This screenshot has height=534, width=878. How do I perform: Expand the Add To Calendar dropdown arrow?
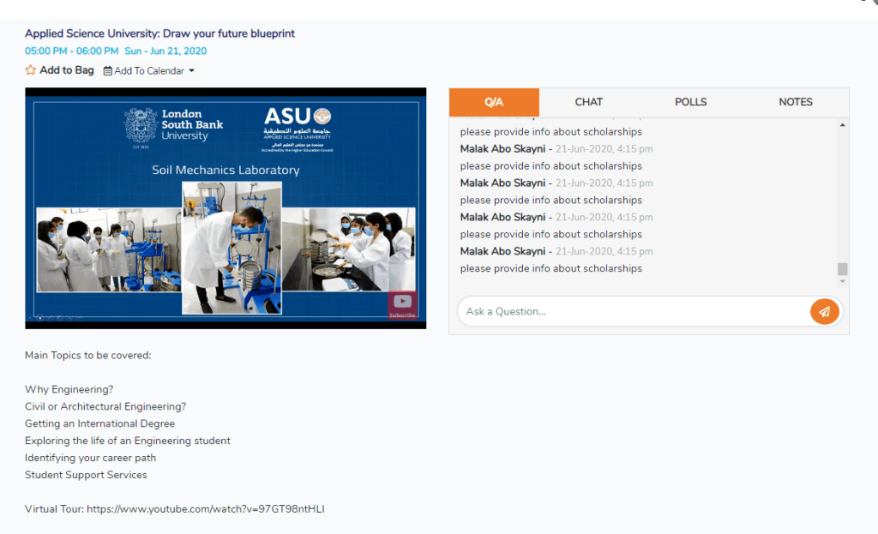(192, 71)
